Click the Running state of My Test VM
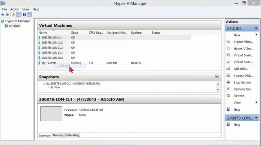Screen dimensions: 261x146 coord(76,63)
